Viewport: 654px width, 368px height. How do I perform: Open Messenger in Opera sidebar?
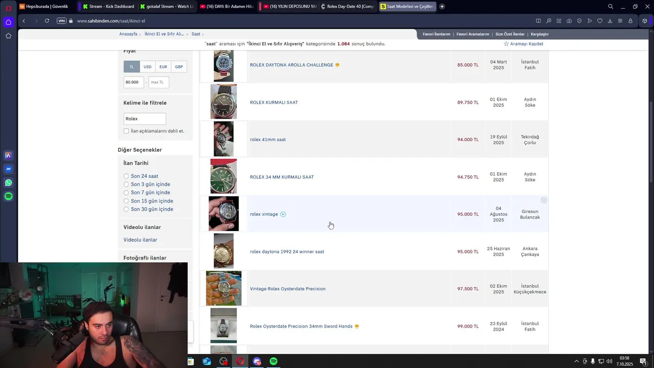[8, 169]
